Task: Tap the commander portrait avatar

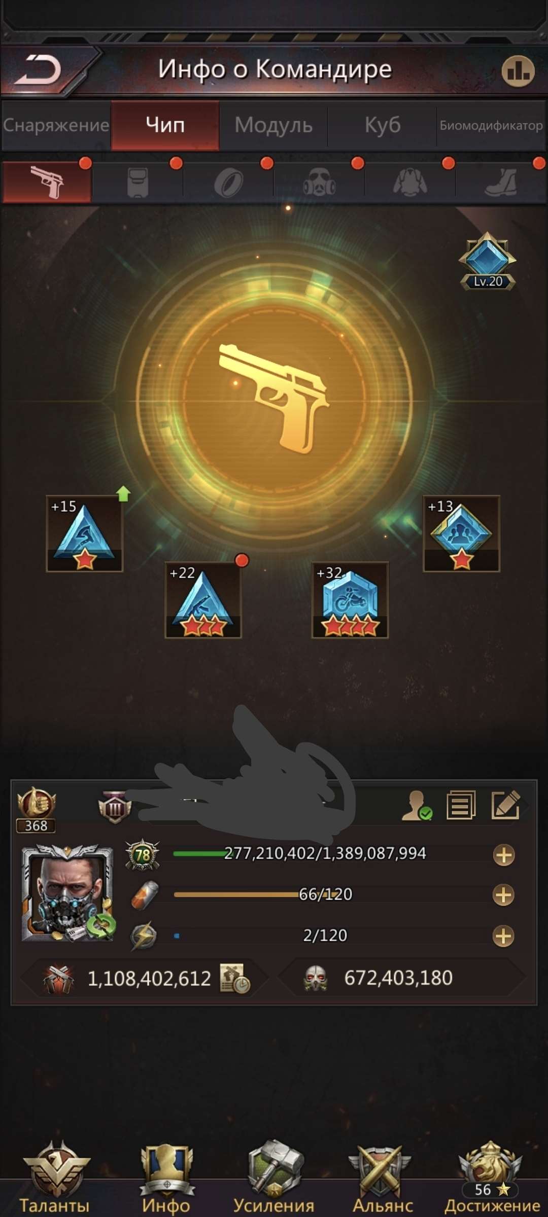Action: [67, 893]
